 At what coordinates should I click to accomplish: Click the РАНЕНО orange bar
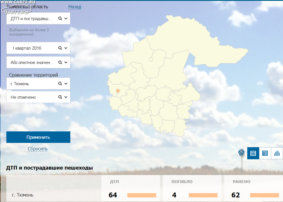coord(264,195)
